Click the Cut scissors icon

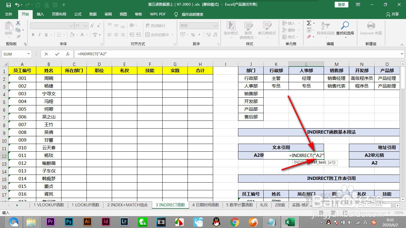point(18,23)
